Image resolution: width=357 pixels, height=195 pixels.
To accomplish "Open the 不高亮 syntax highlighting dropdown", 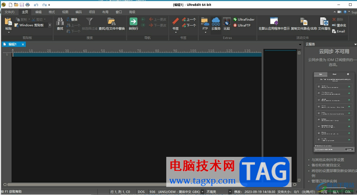I will point(230,192).
